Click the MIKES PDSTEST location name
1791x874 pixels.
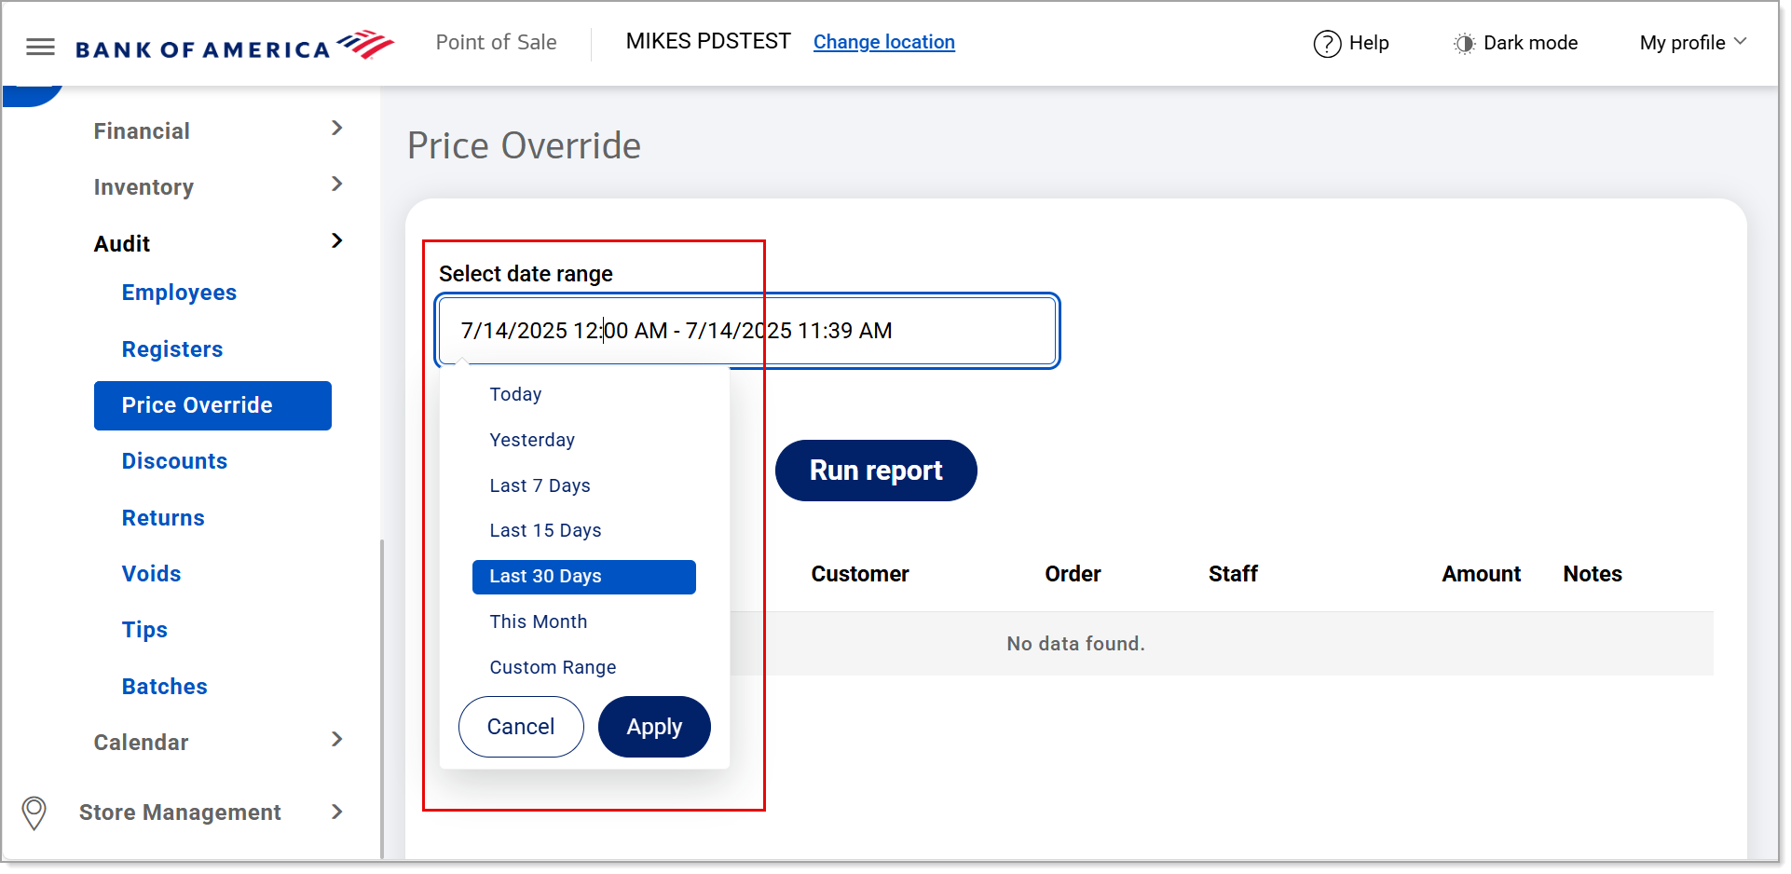tap(708, 41)
